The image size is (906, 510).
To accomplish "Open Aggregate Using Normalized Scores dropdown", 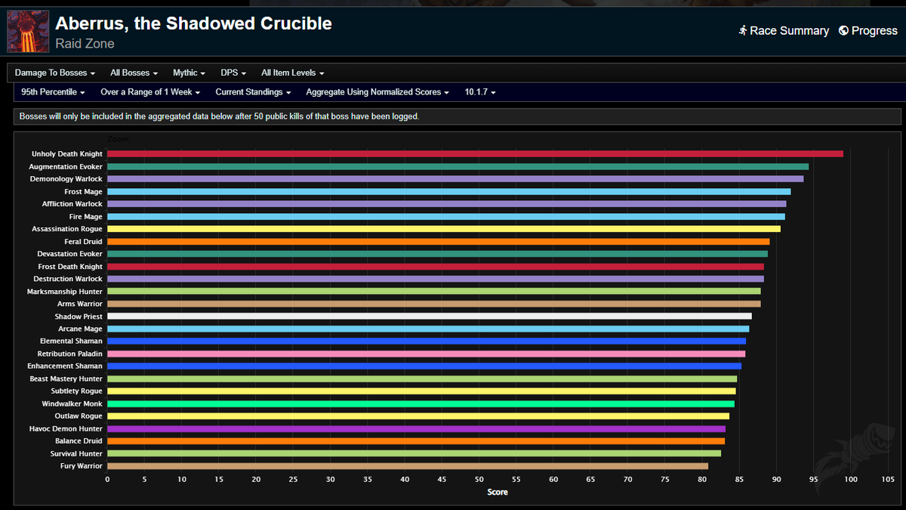I will point(377,92).
